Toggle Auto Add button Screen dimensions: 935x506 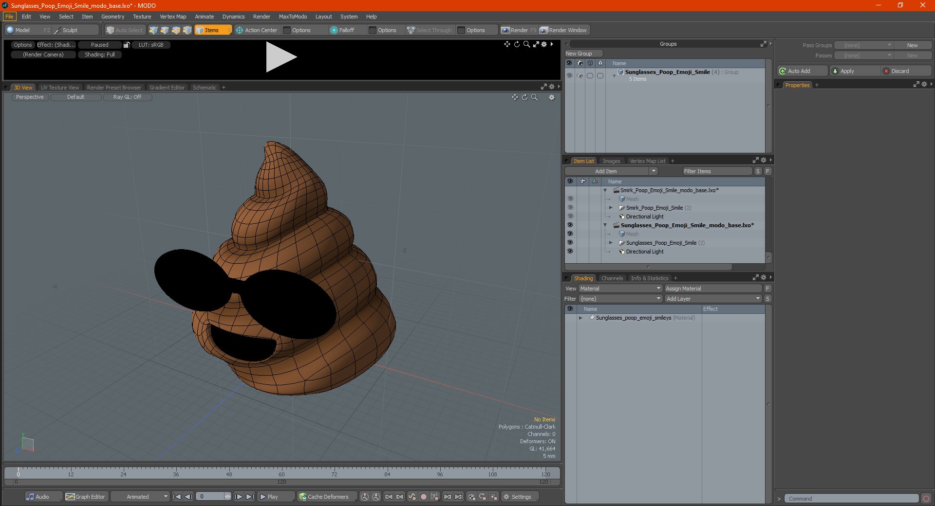pyautogui.click(x=803, y=71)
